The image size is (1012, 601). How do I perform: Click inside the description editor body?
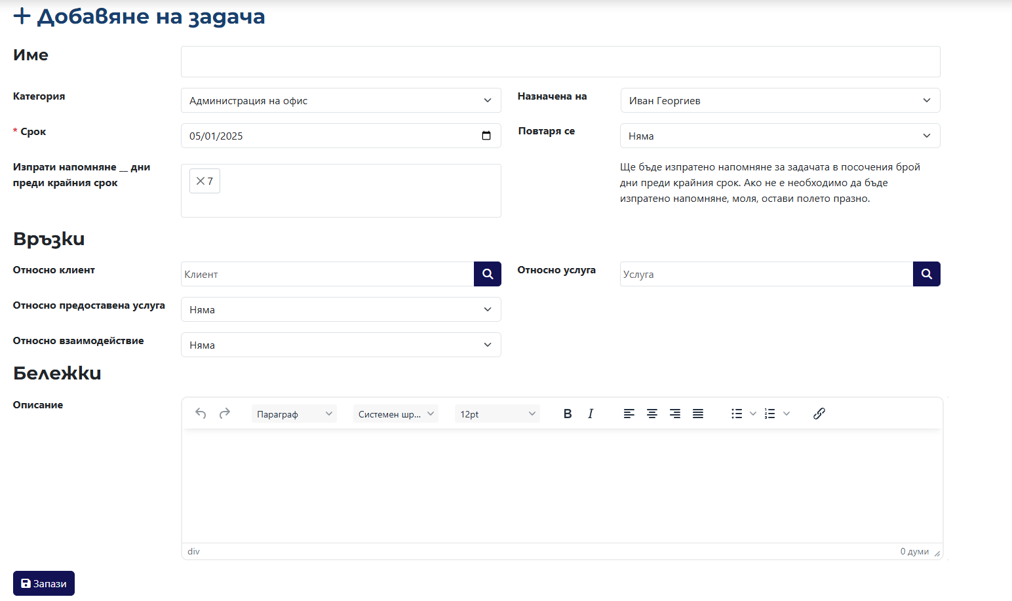562,486
